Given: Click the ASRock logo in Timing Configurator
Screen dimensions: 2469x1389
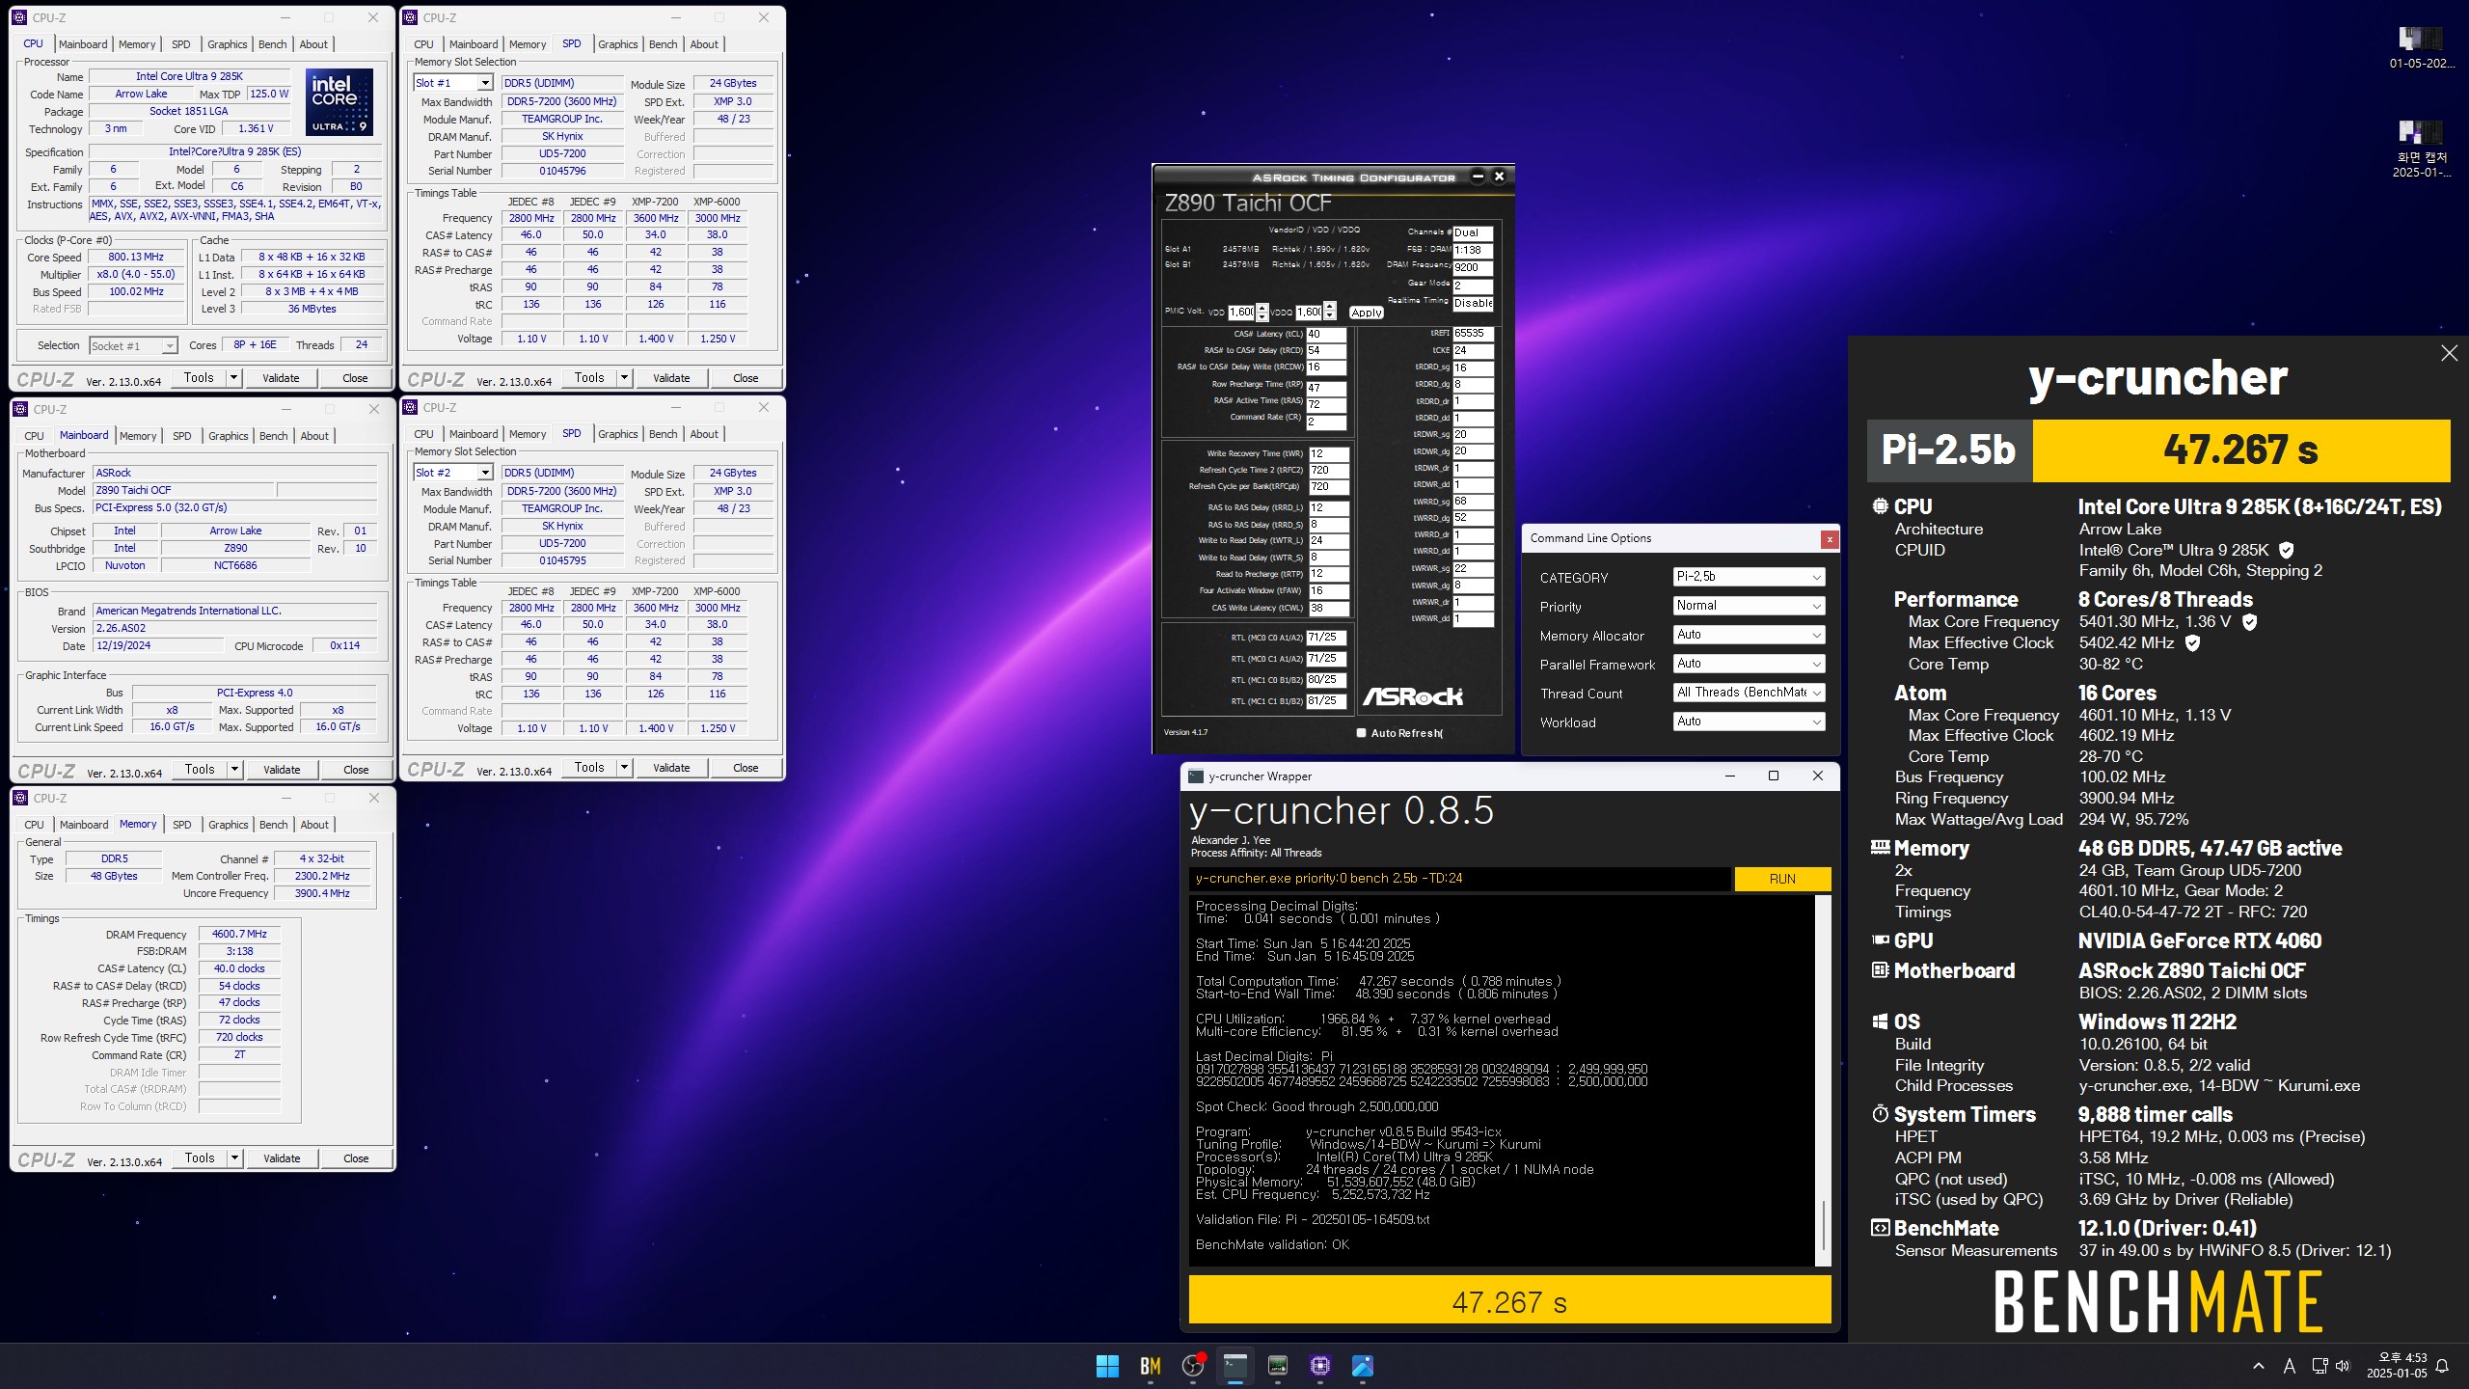Looking at the screenshot, I should pos(1413,696).
